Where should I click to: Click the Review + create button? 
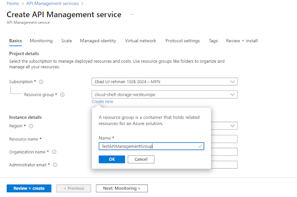tap(29, 188)
